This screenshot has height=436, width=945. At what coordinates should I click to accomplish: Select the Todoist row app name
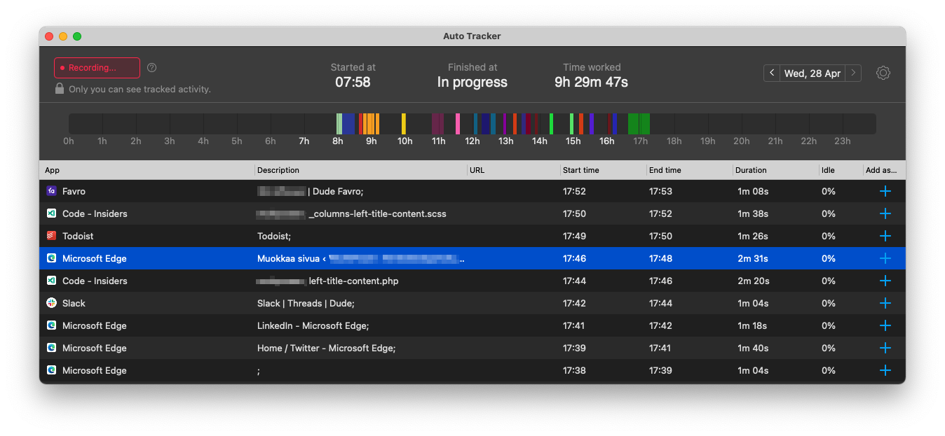pyautogui.click(x=78, y=236)
